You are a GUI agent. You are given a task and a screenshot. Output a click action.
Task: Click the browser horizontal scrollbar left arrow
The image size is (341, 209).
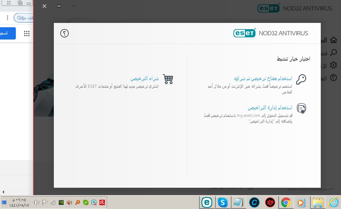coord(3,192)
